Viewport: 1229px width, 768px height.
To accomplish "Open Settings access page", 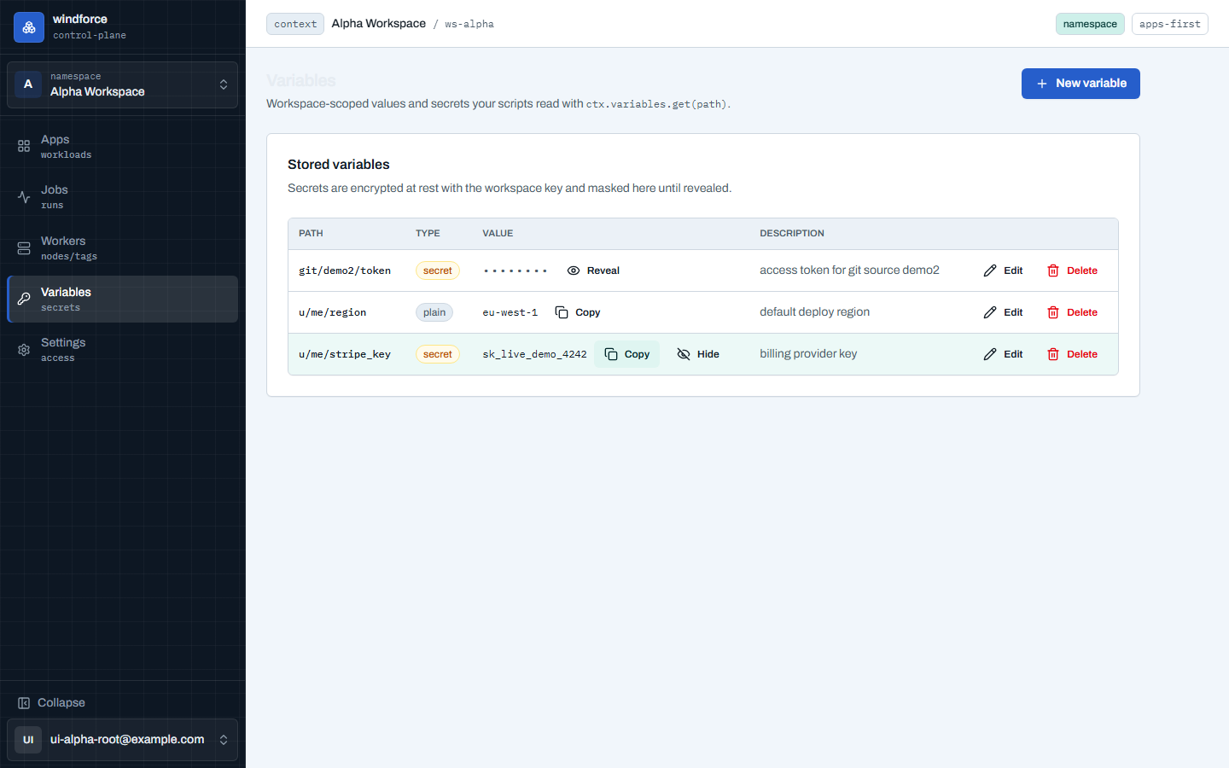I will [x=122, y=350].
